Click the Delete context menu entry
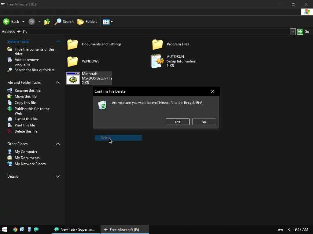 coord(118,138)
